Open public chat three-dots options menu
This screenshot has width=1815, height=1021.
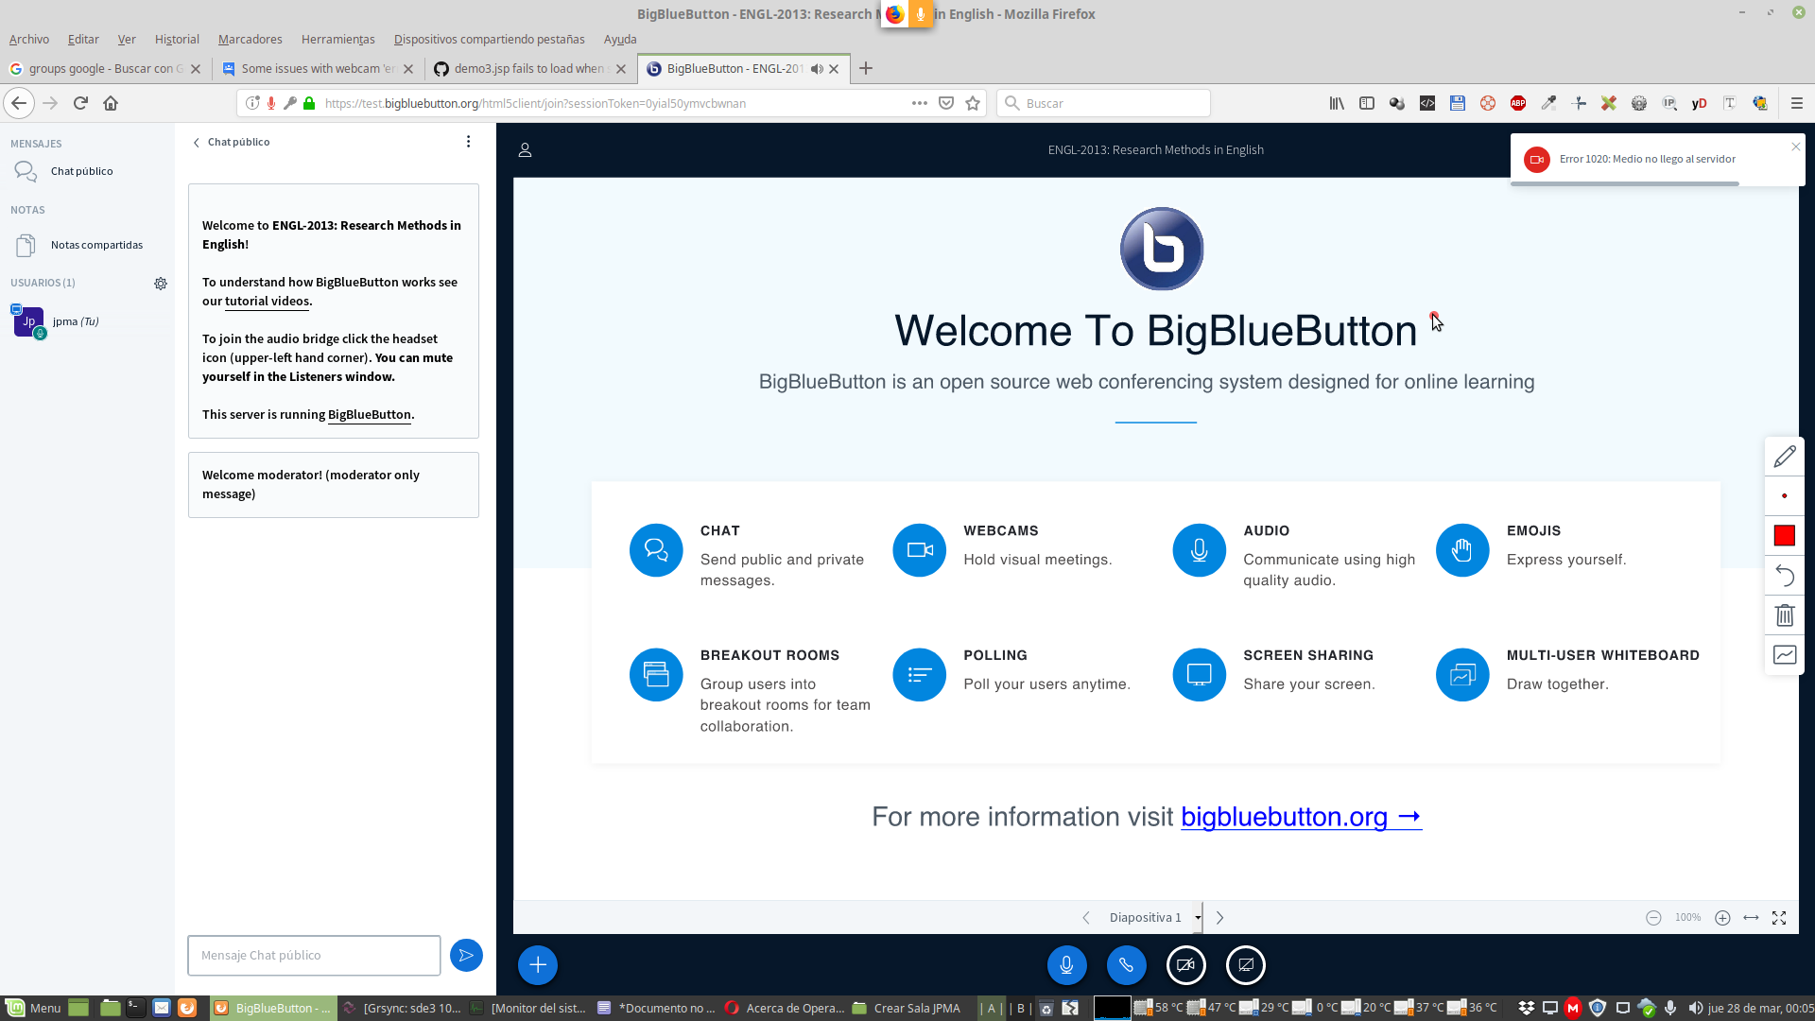(468, 142)
